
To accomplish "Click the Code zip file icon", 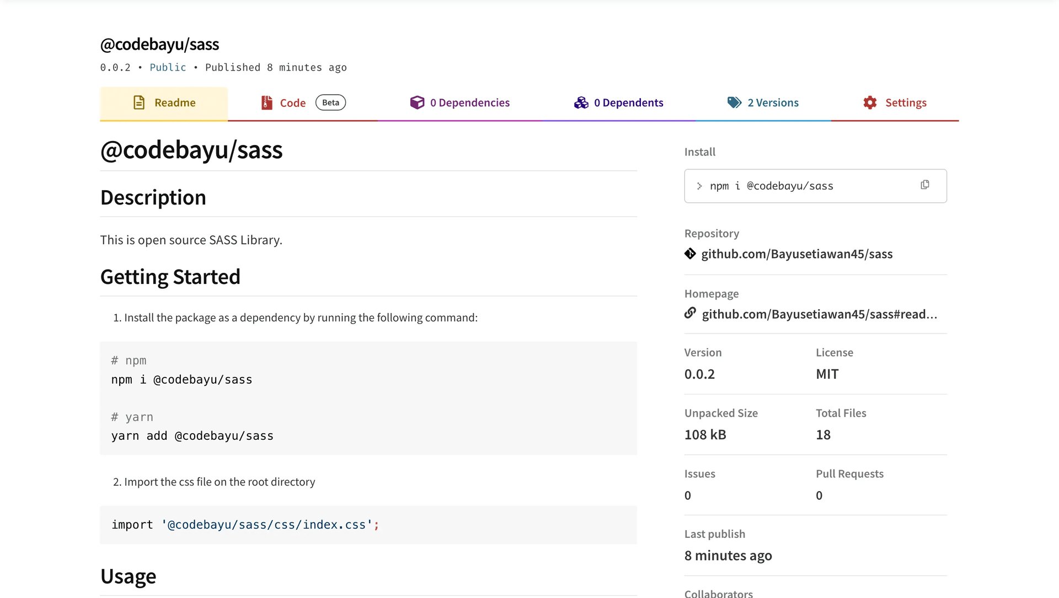I will (x=267, y=103).
